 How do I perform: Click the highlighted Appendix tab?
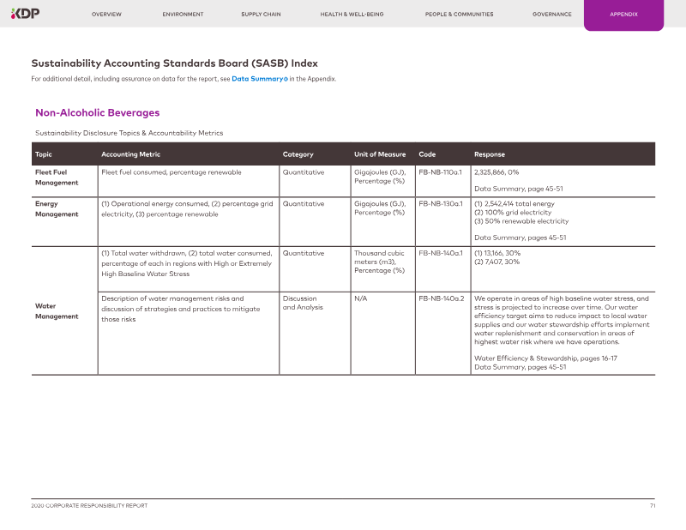(x=623, y=15)
